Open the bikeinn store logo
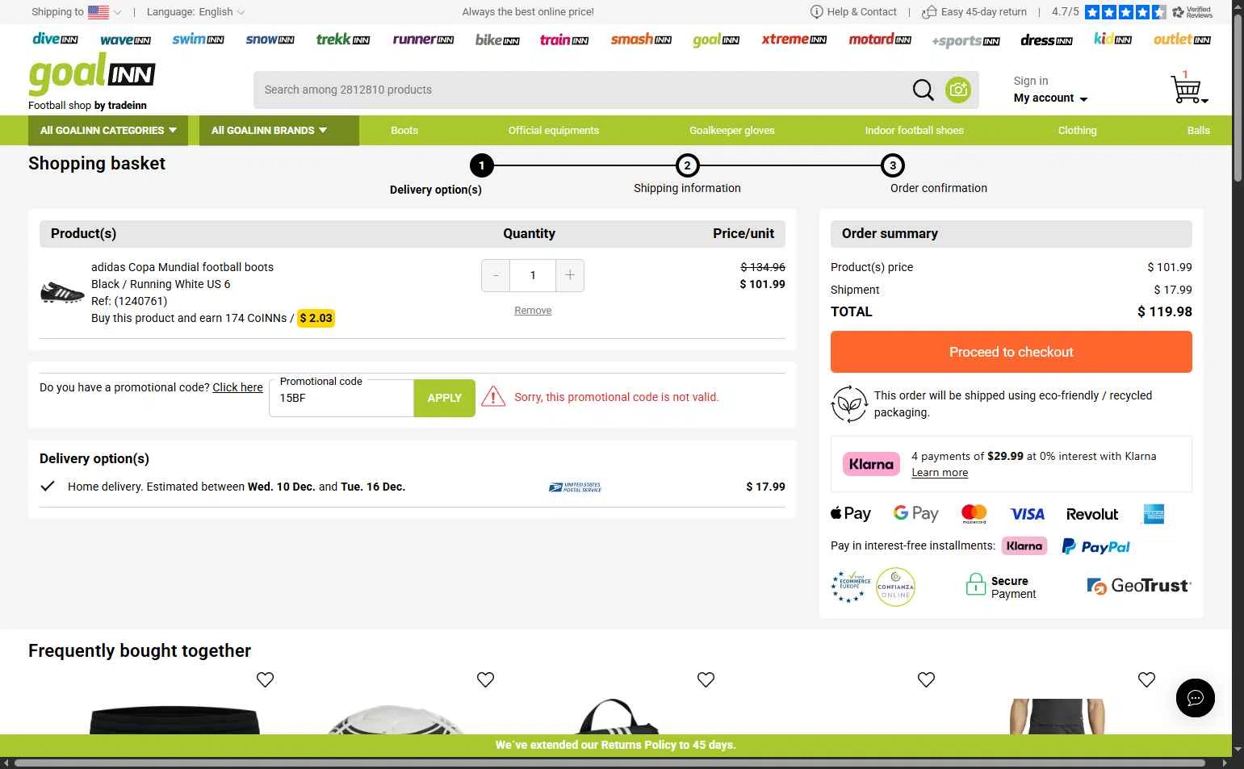The height and width of the screenshot is (769, 1244). 497,40
